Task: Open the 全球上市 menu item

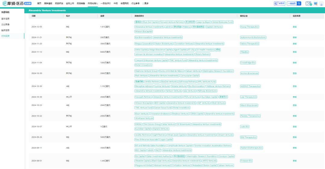Action: [70, 4]
